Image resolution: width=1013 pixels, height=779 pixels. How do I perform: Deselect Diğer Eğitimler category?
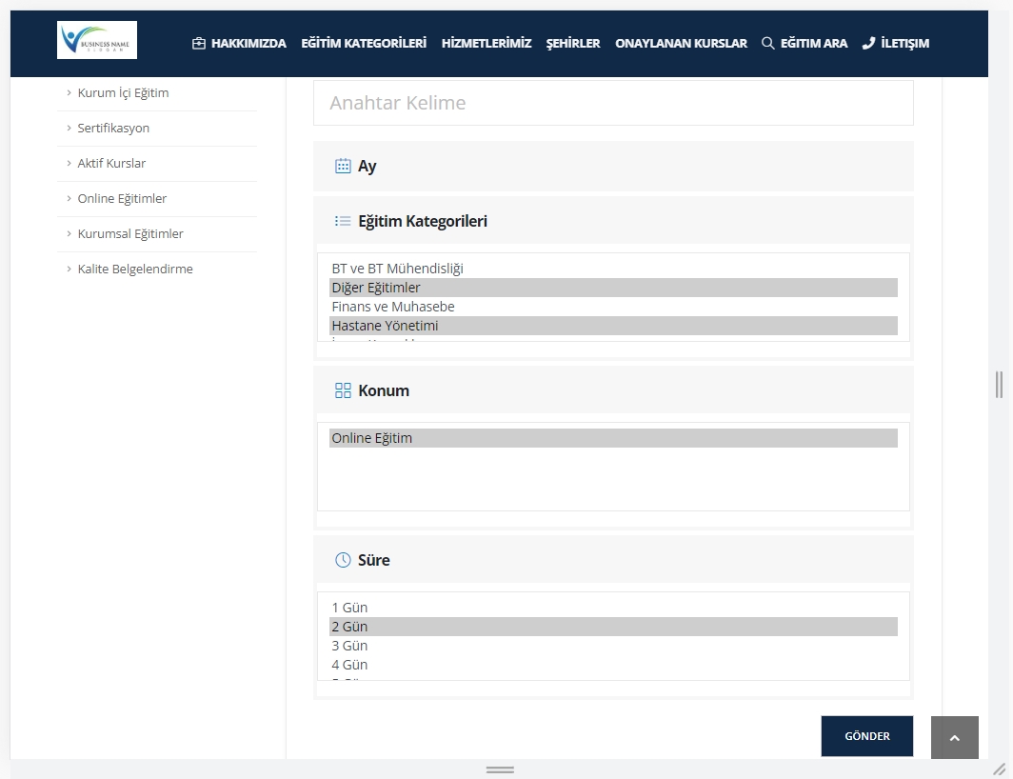pyautogui.click(x=613, y=288)
